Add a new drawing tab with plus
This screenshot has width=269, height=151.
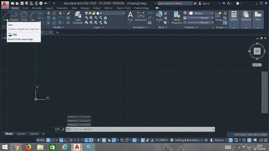(x=57, y=32)
